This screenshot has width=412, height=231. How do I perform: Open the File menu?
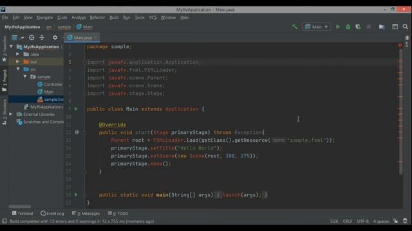click(5, 17)
